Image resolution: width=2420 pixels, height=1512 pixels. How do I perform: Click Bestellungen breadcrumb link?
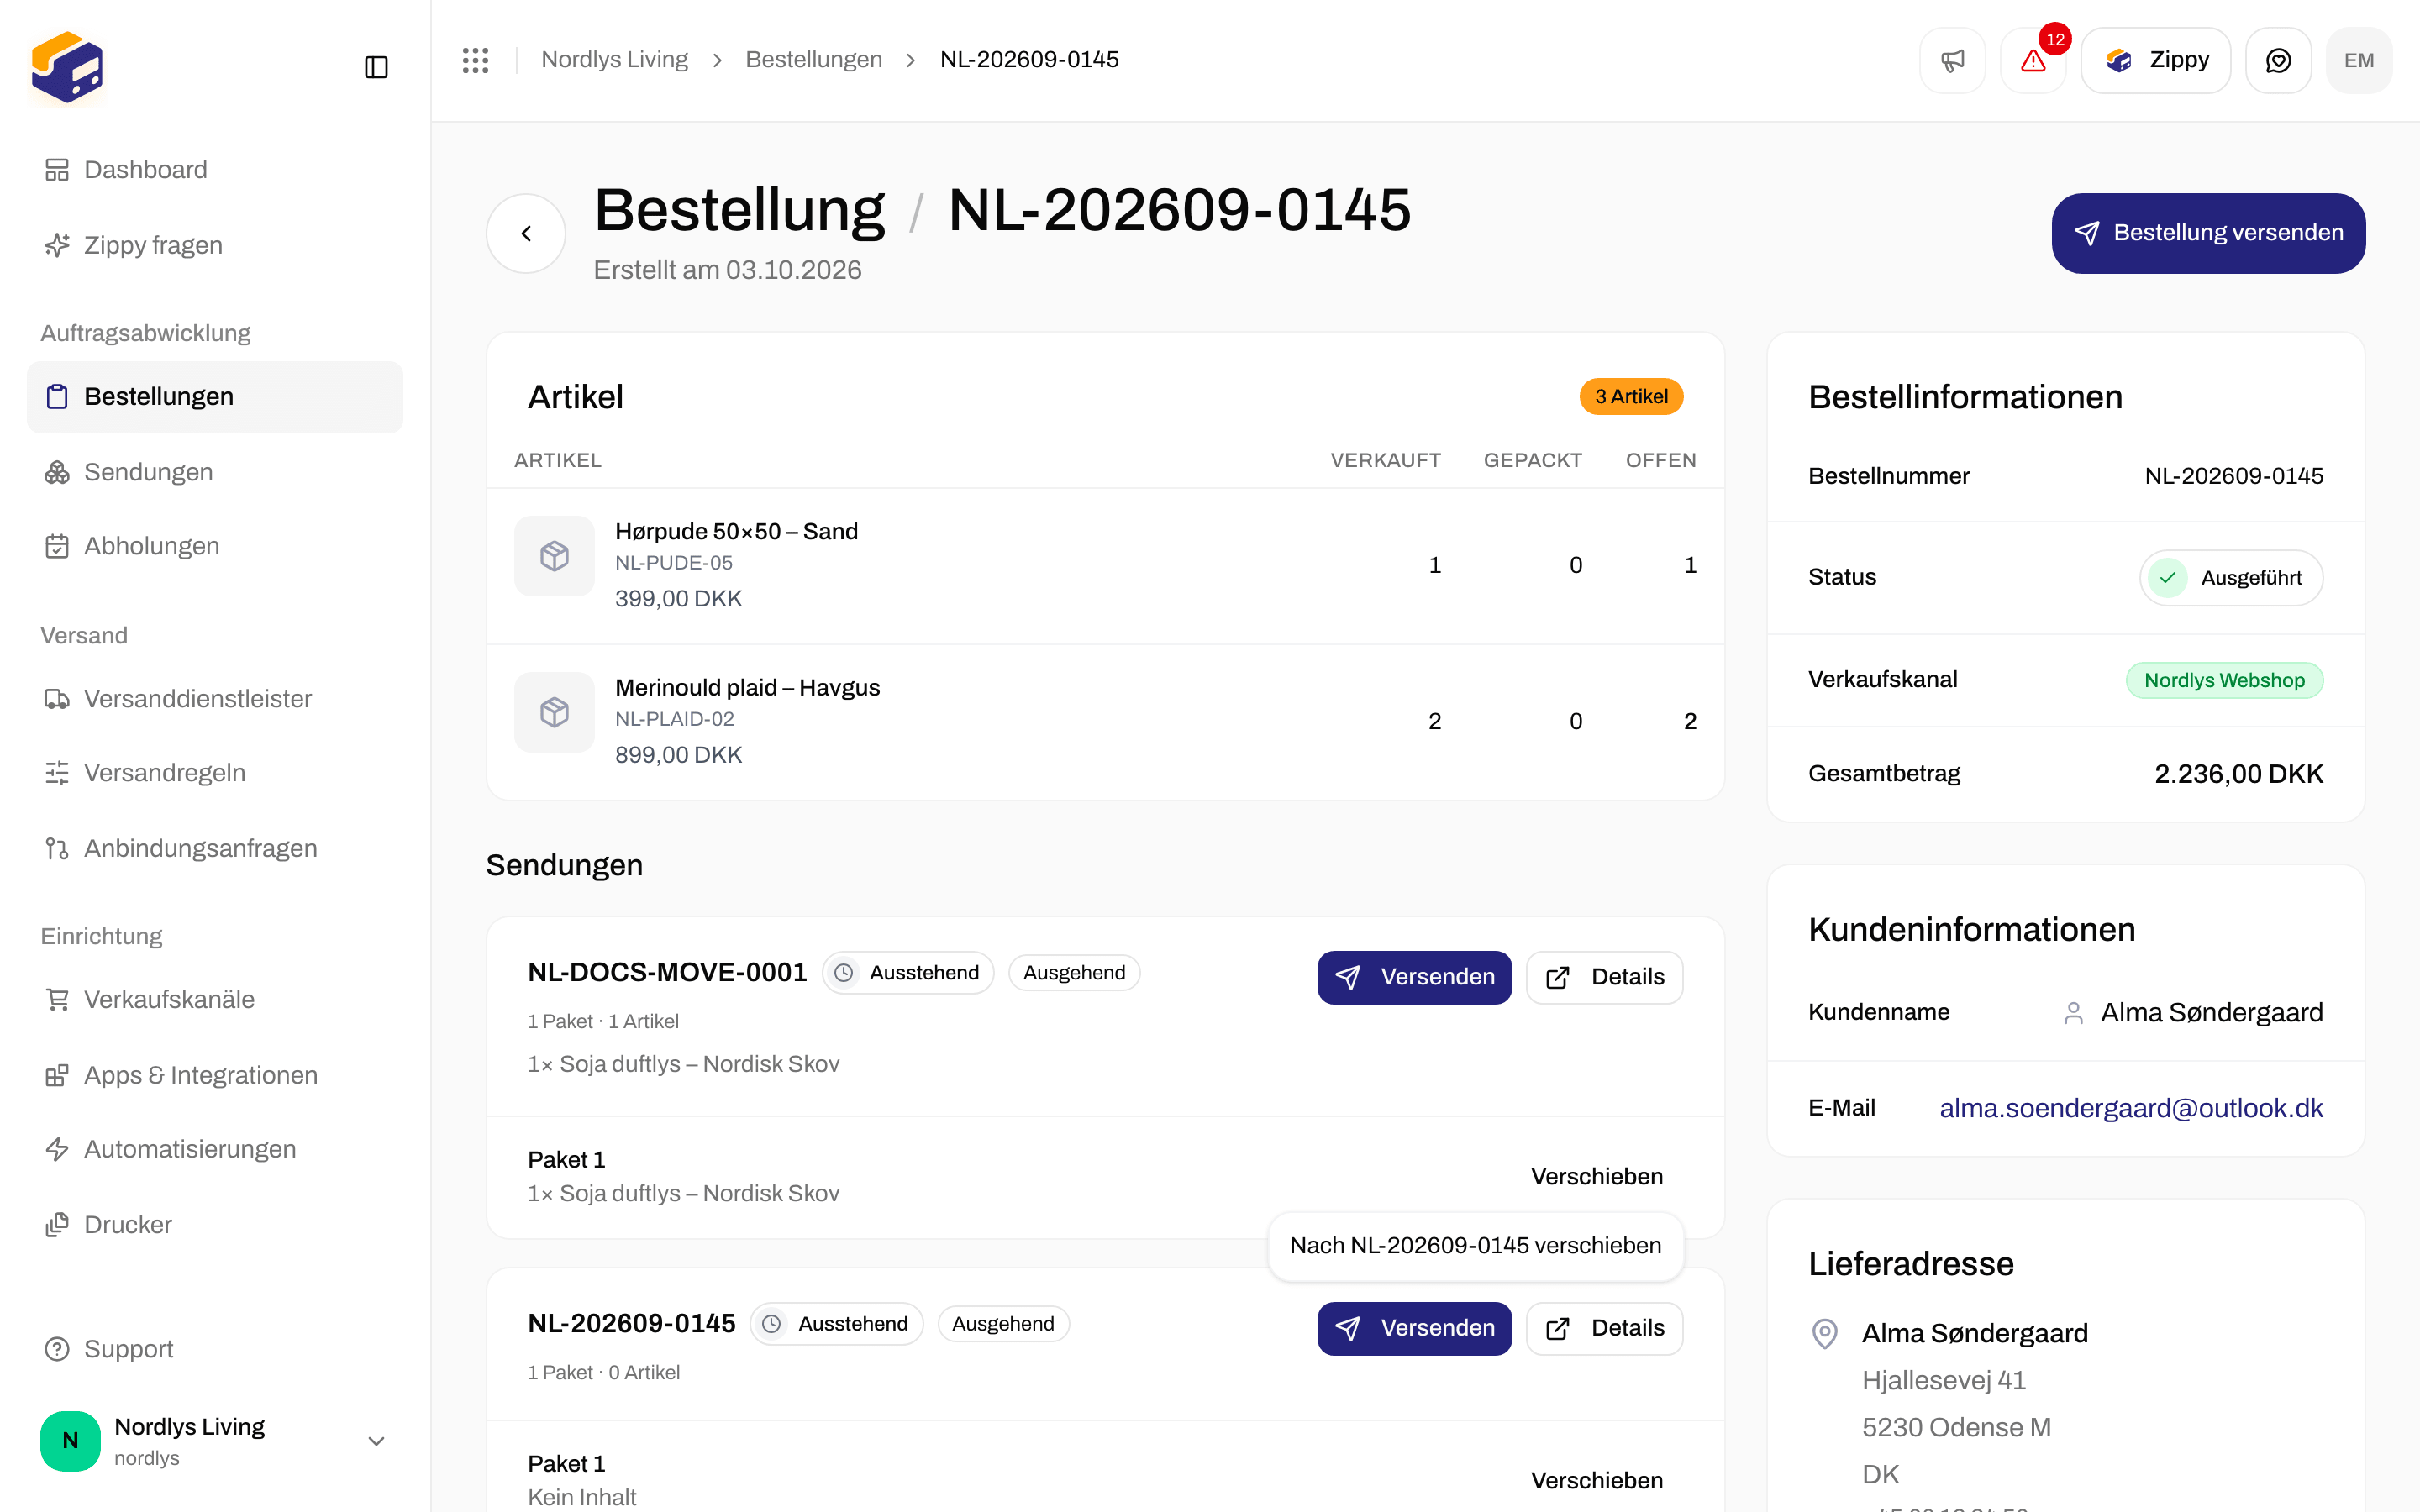tap(814, 60)
